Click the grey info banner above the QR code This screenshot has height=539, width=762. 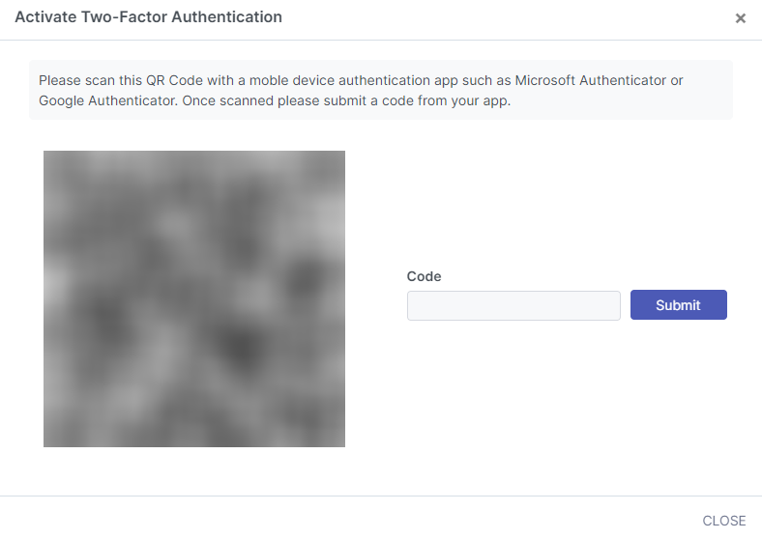(380, 90)
